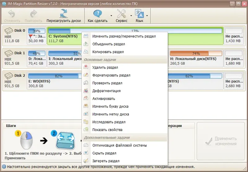
Task: Click the icon beside Форматировать раздел
Action: [86, 75]
